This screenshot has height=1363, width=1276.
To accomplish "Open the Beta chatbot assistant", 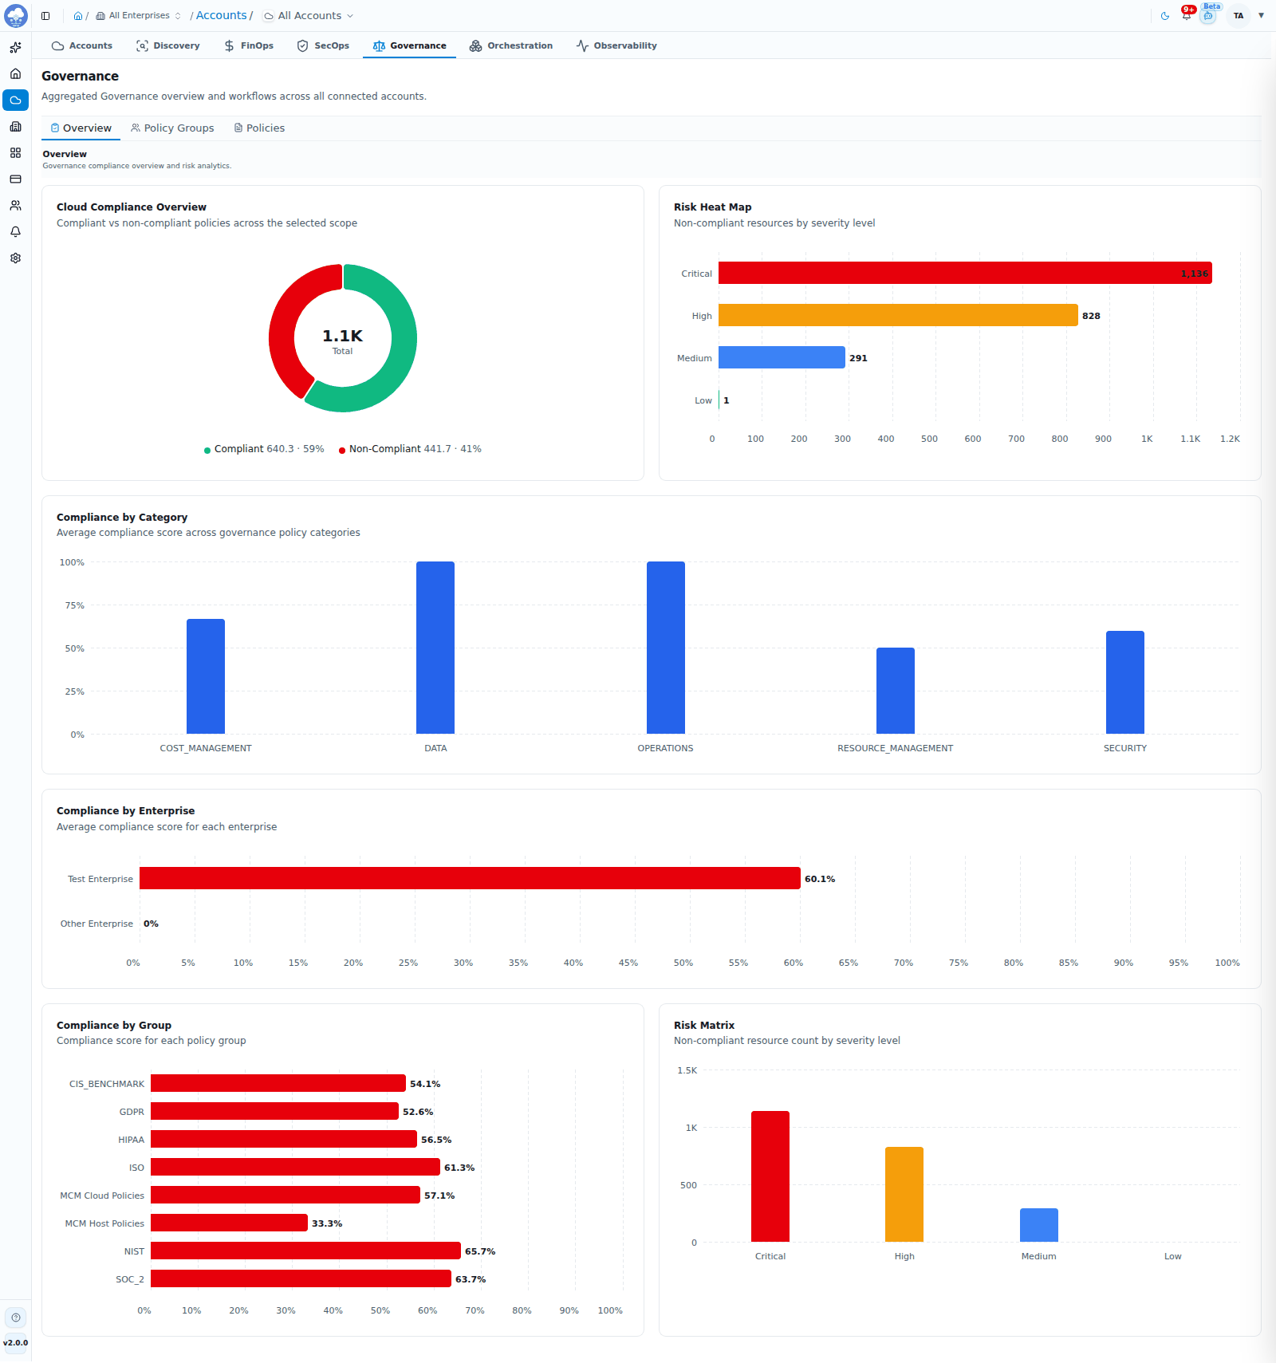I will tap(1209, 15).
